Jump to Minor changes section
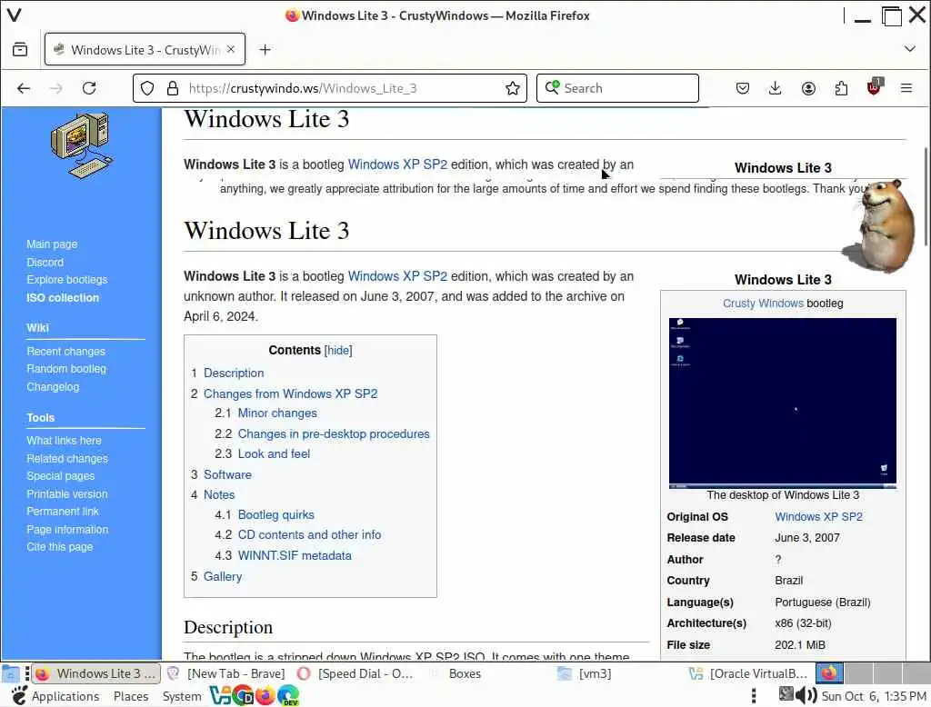Screen dimensions: 931x707 [x=277, y=413]
